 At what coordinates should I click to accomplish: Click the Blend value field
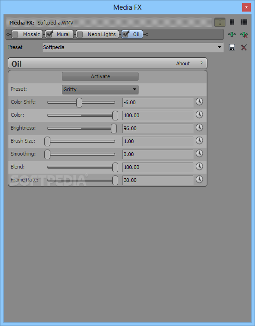click(158, 167)
